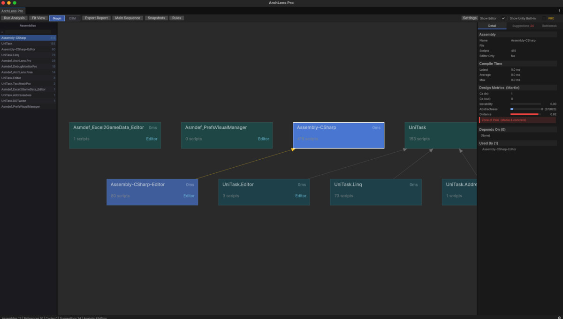This screenshot has height=319, width=563.
Task: Click the Abstractness metric bar
Action: pos(525,109)
